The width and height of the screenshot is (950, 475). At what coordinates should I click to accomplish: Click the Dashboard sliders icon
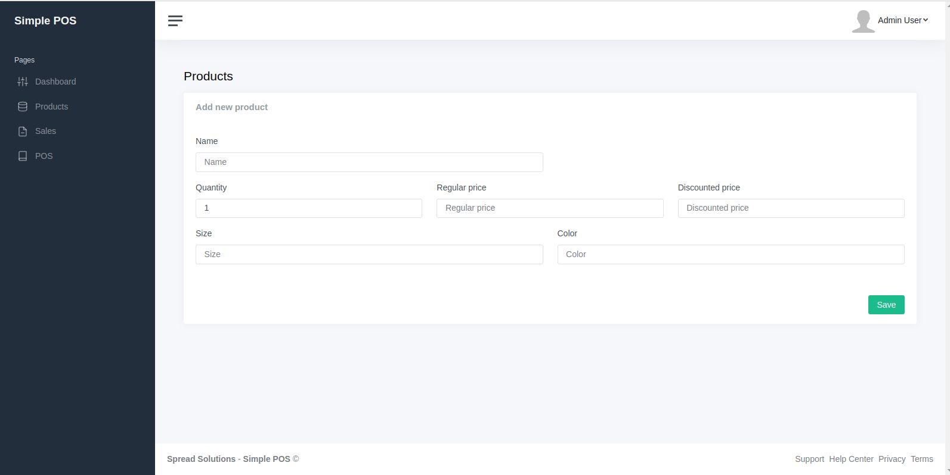[x=23, y=82]
